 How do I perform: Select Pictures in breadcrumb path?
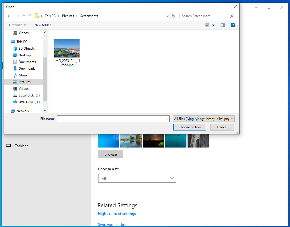68,16
